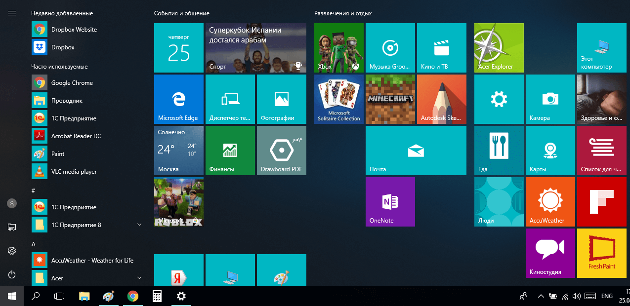
Task: Open the Xbox tile
Action: (339, 48)
